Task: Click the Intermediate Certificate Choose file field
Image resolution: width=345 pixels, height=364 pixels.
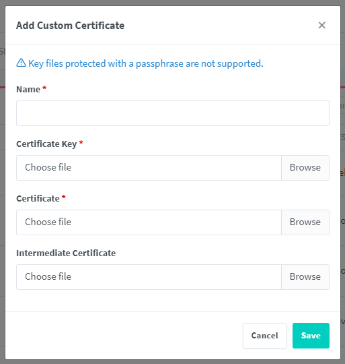Action: coord(149,277)
